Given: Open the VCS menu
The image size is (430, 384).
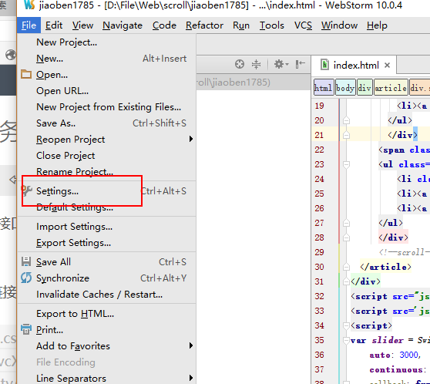Looking at the screenshot, I should (303, 25).
